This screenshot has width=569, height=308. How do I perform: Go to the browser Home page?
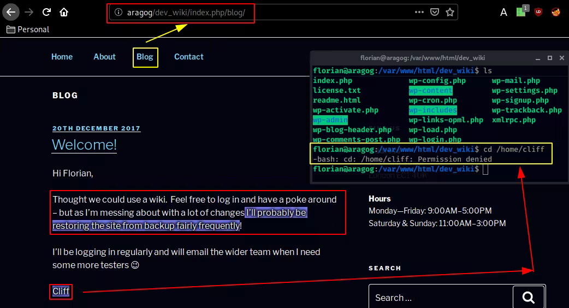point(64,12)
